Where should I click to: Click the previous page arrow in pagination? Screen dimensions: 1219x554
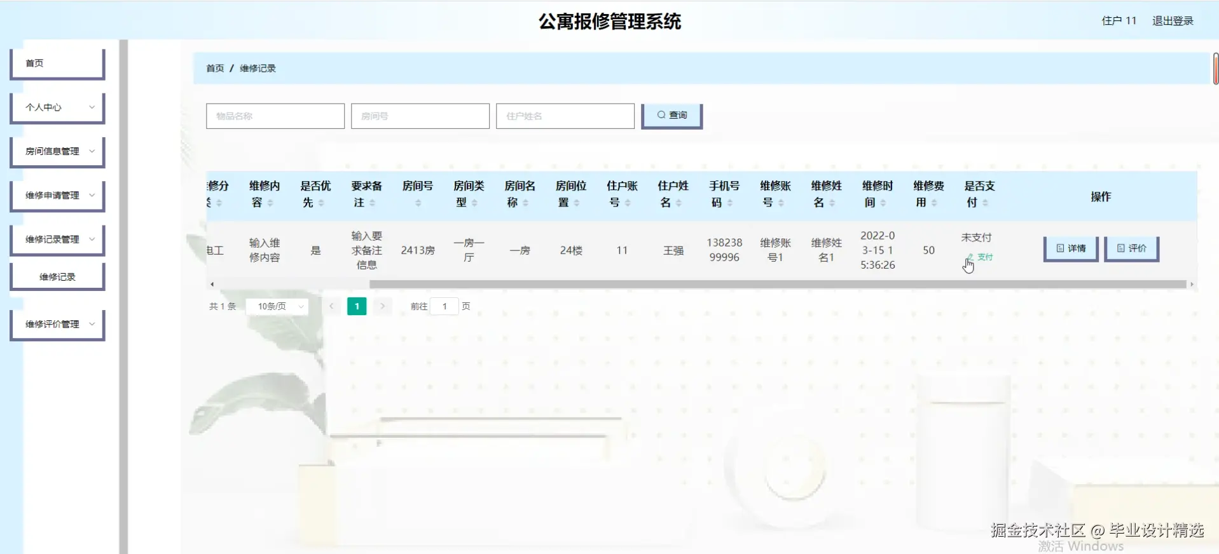331,306
